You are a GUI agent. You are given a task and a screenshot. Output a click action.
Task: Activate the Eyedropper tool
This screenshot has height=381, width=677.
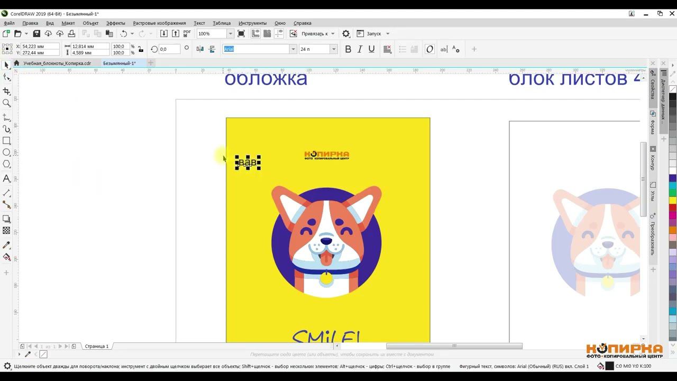click(x=6, y=245)
